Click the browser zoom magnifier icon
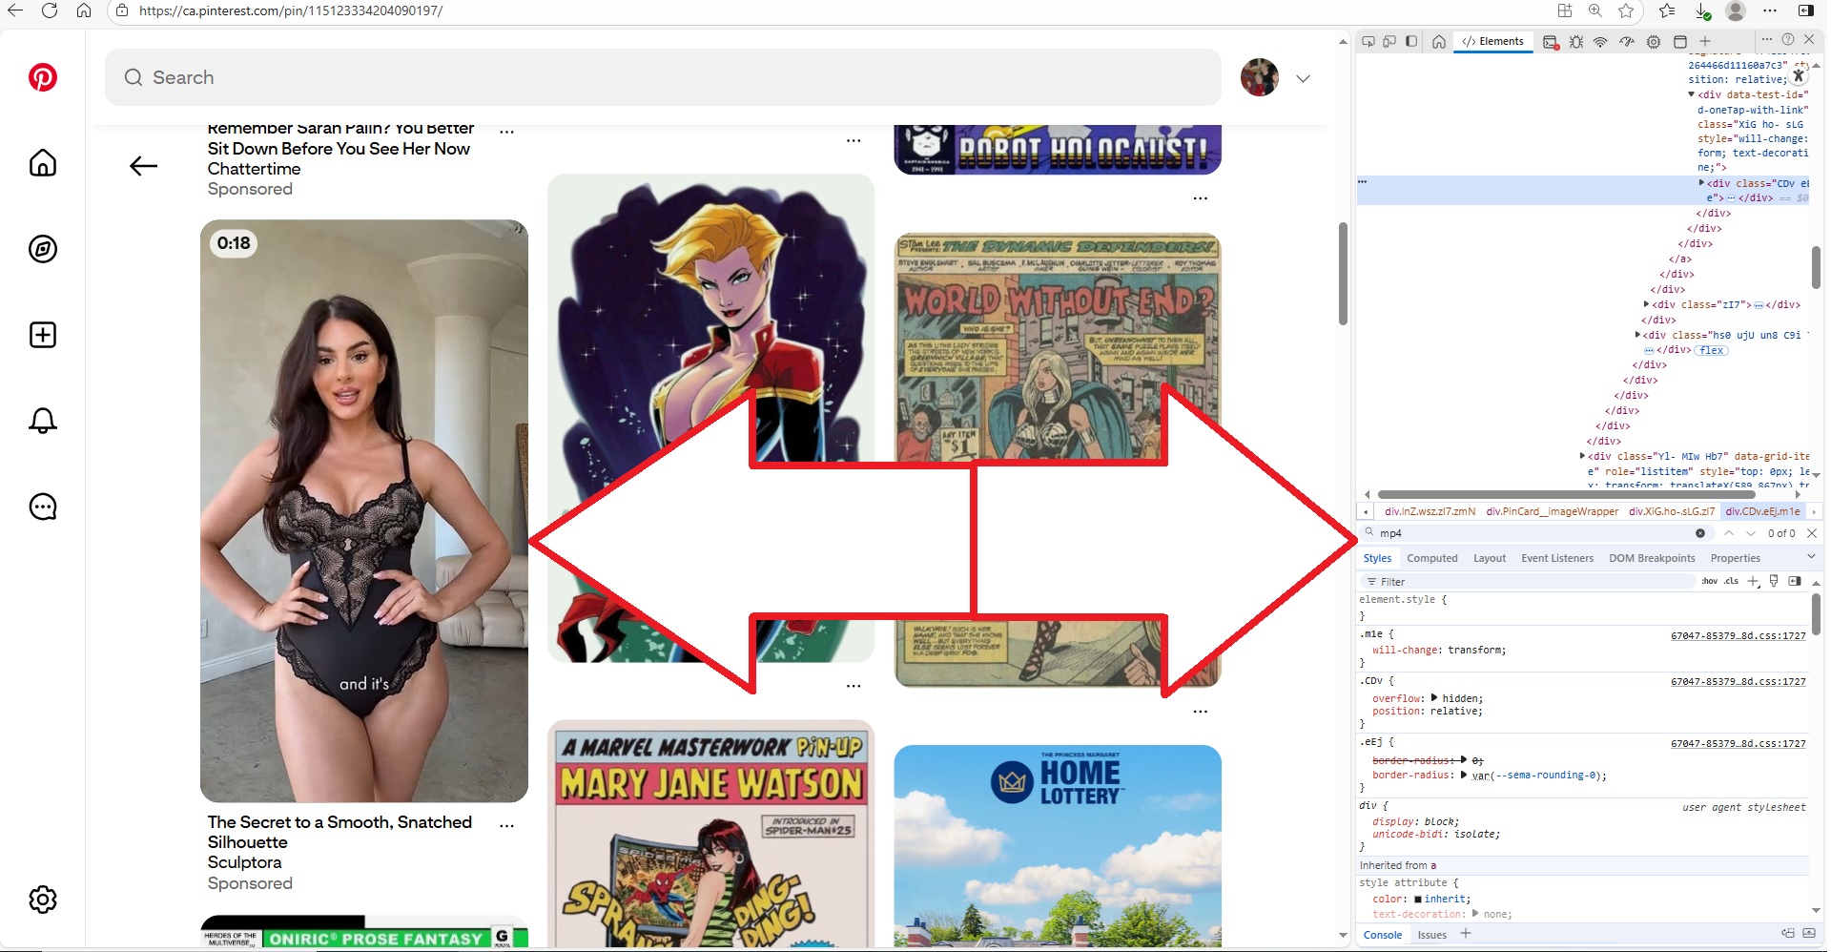Image resolution: width=1831 pixels, height=952 pixels. click(x=1595, y=10)
